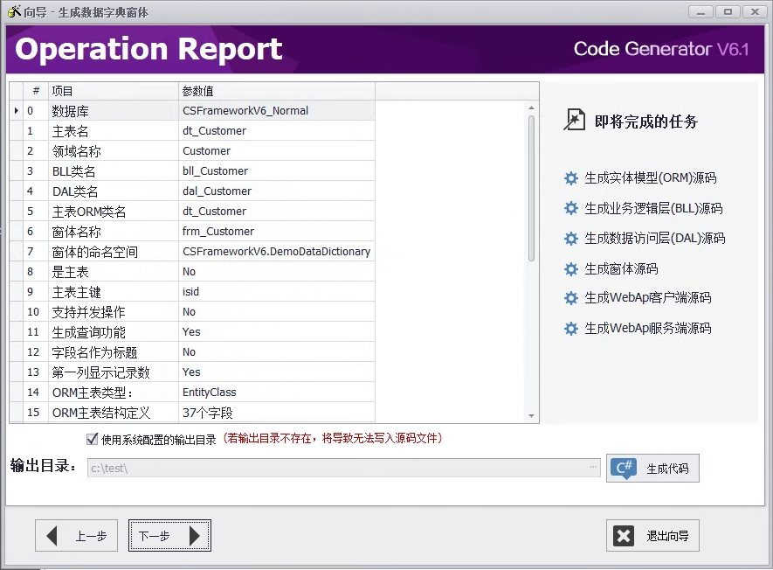Click the 即将完成的任务 heading
Viewport: 773px width, 570px height.
tap(645, 122)
